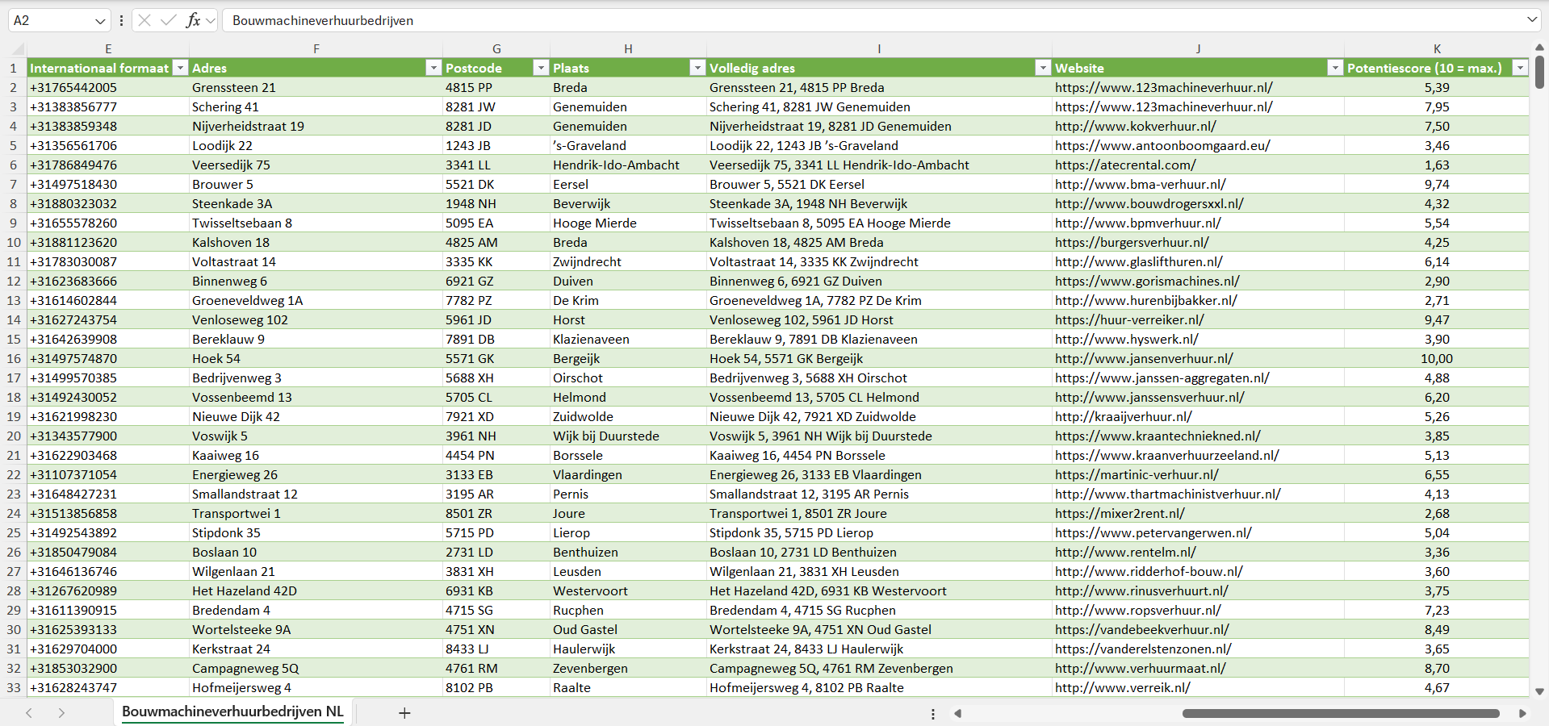
Task: Expand the formula bar with the chevron
Action: (1531, 19)
